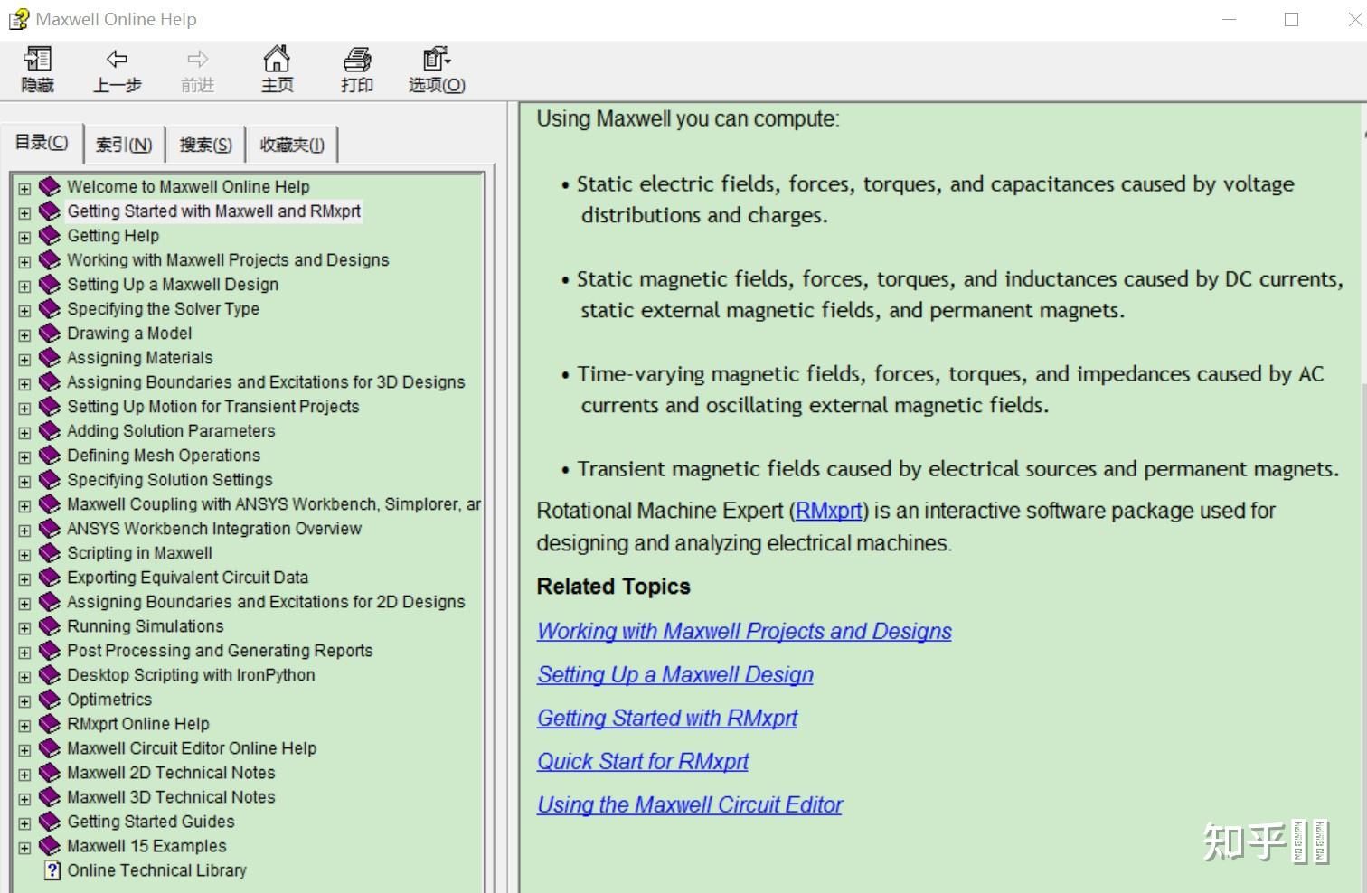The image size is (1367, 893).
Task: Select Assigning Boundaries and Excitations for 2D Designs
Action: pyautogui.click(x=266, y=602)
